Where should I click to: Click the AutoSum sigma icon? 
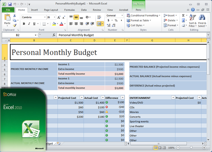[183, 16]
